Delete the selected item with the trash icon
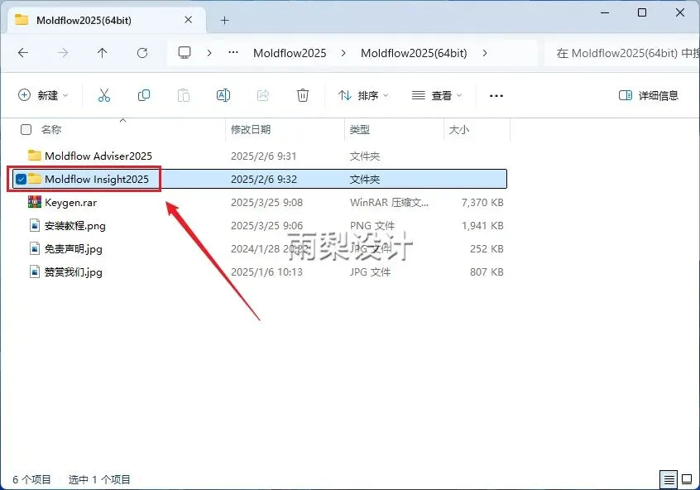The width and height of the screenshot is (700, 490). click(303, 95)
